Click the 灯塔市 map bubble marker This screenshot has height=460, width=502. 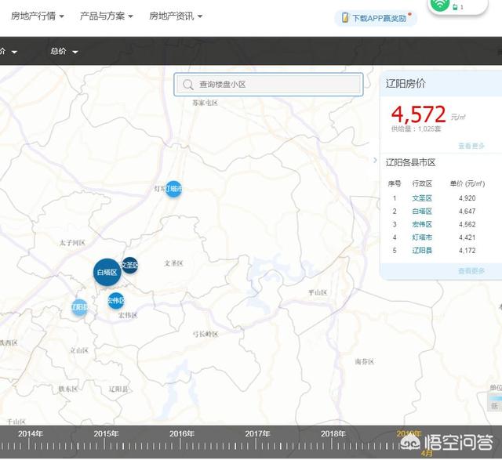(x=173, y=189)
